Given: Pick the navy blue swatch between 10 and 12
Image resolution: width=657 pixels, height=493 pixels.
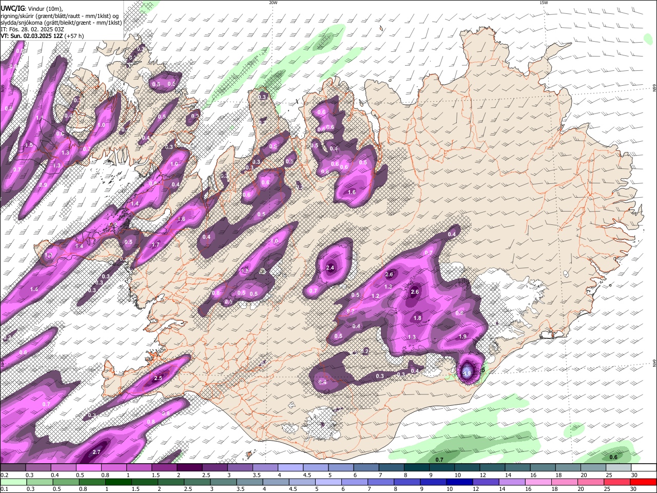Looking at the screenshot, I should point(459,482).
